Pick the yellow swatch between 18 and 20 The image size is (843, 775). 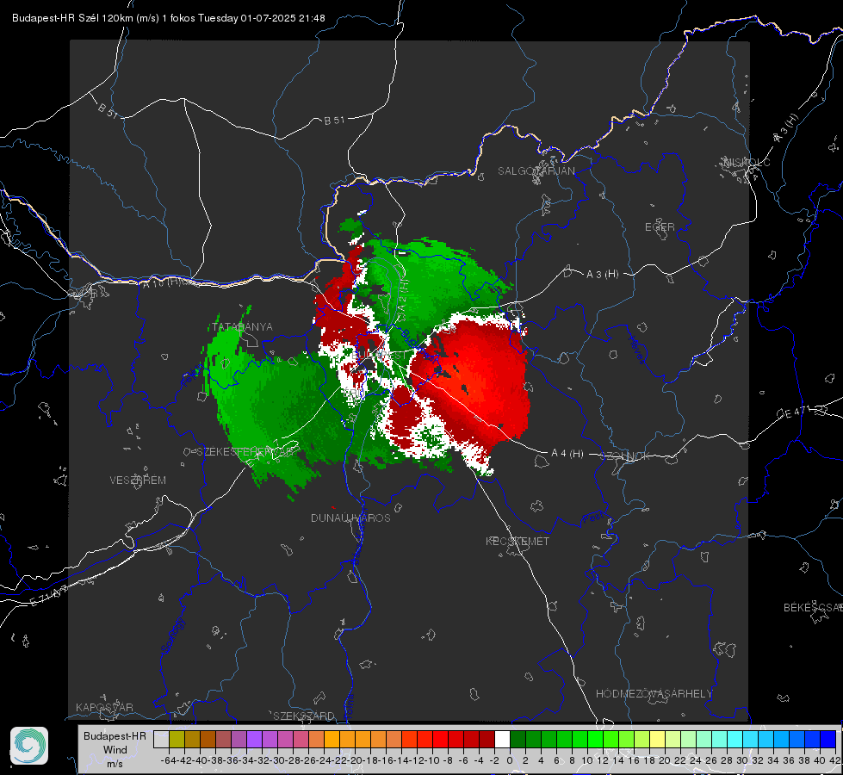[658, 740]
